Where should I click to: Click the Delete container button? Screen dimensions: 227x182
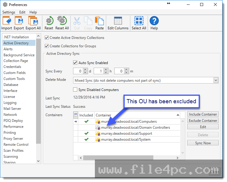tap(203, 135)
